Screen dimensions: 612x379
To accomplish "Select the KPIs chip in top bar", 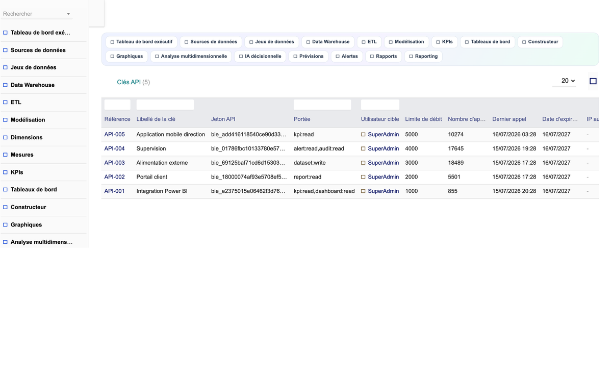I will [x=444, y=42].
